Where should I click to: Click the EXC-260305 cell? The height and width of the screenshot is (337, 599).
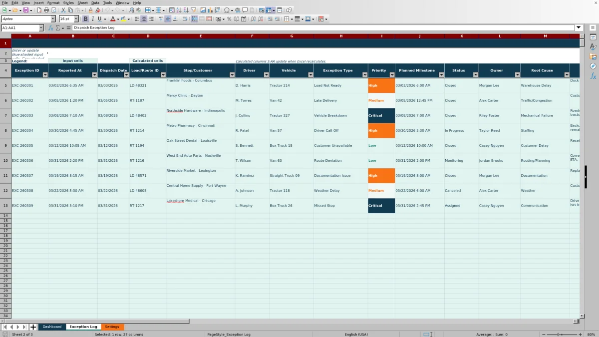tap(29, 146)
